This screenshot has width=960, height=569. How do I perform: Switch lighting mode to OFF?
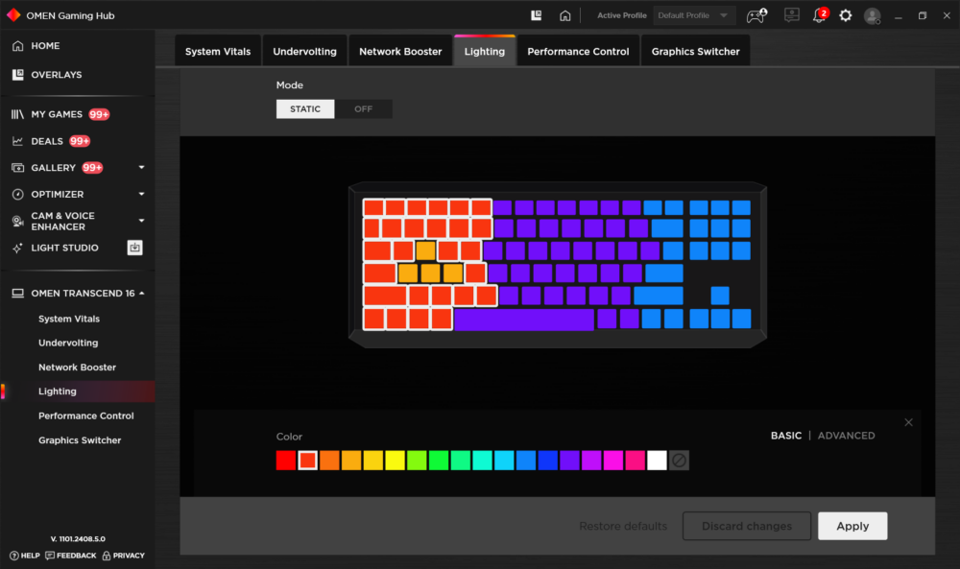pyautogui.click(x=363, y=108)
